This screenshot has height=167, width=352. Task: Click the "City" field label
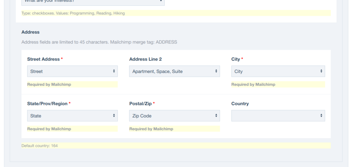tap(235, 59)
